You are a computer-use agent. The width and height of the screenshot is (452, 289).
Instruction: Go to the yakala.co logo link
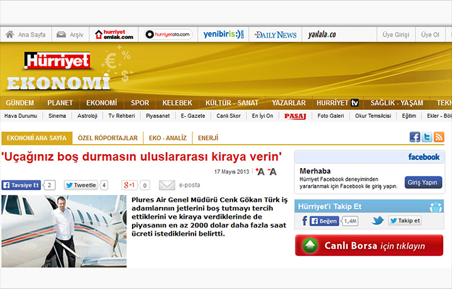click(x=322, y=34)
